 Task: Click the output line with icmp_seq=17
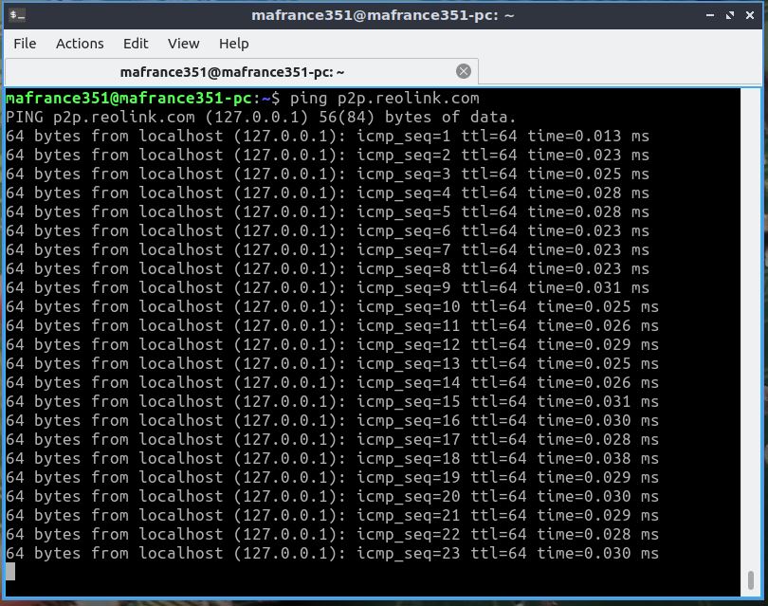click(332, 439)
